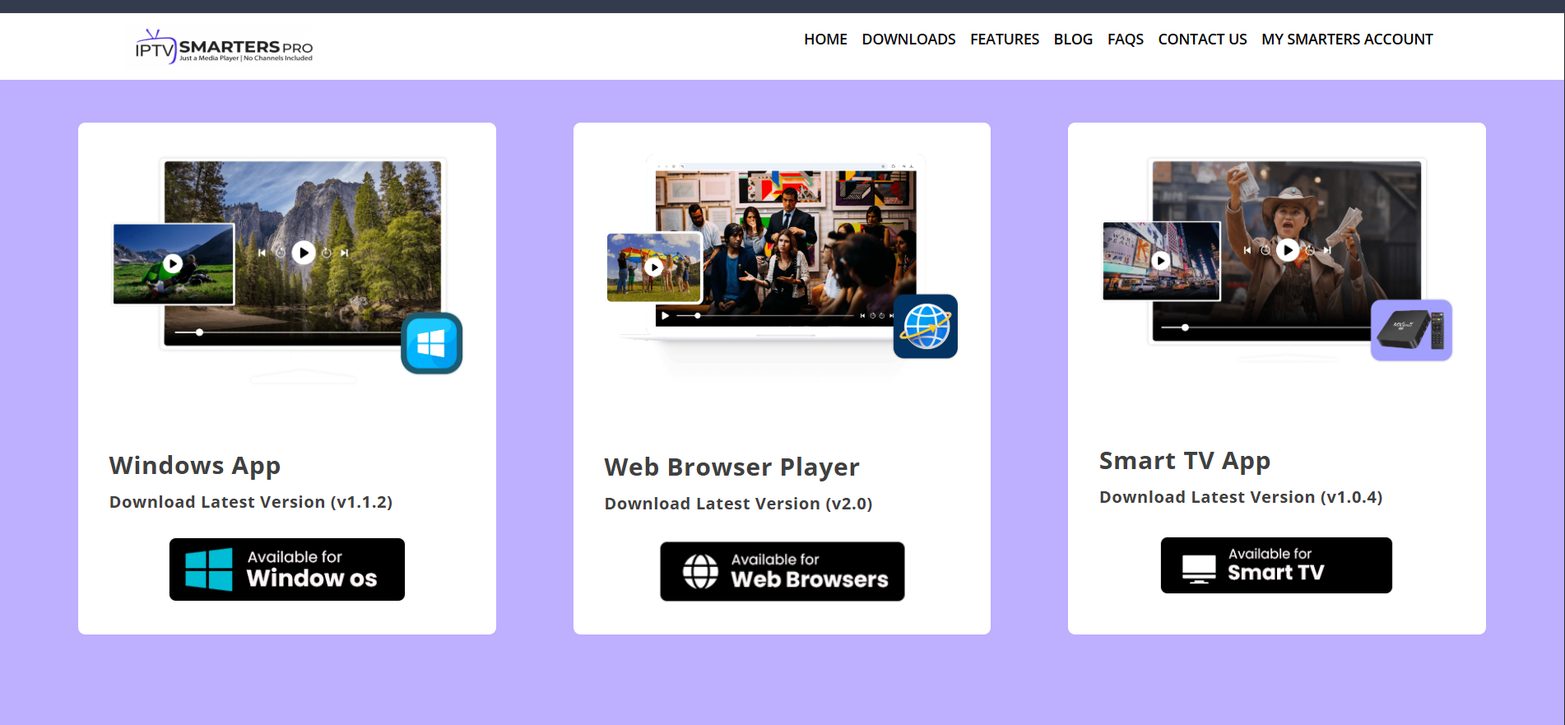Viewport: 1565px width, 725px height.
Task: Open the FAQS menu item
Action: (1125, 40)
